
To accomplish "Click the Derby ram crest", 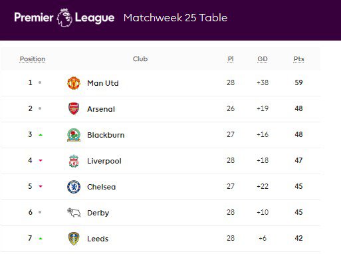I will tap(74, 212).
